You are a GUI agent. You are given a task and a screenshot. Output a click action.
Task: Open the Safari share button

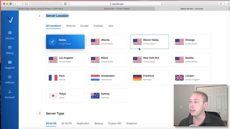click(x=221, y=4)
